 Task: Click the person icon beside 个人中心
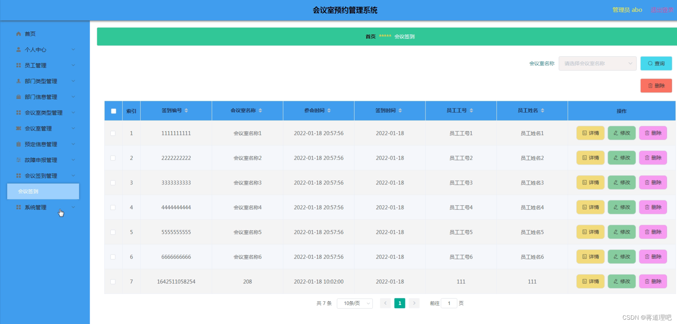[19, 49]
